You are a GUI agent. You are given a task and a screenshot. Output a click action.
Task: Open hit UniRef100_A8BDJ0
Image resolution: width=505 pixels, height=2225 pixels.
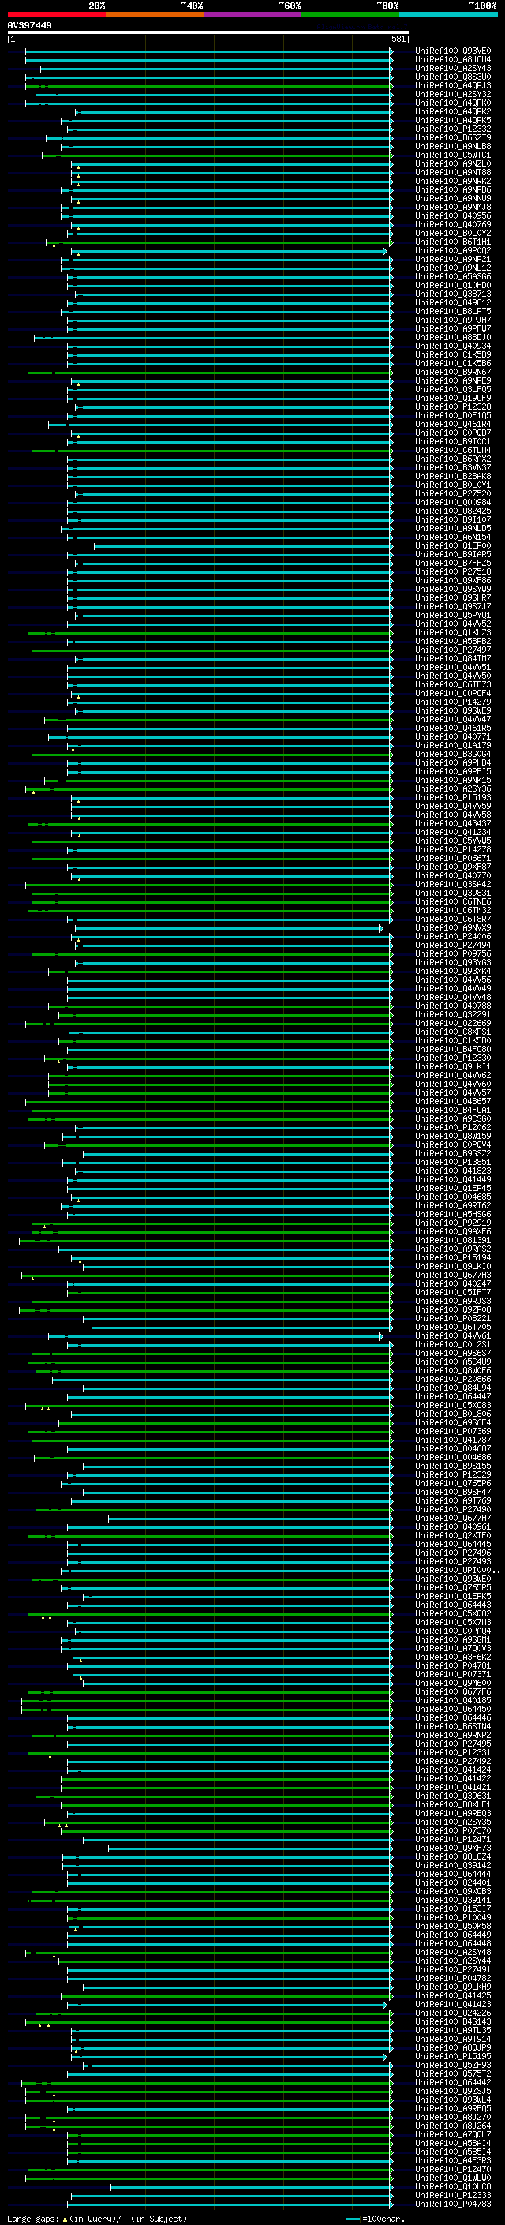point(453,338)
